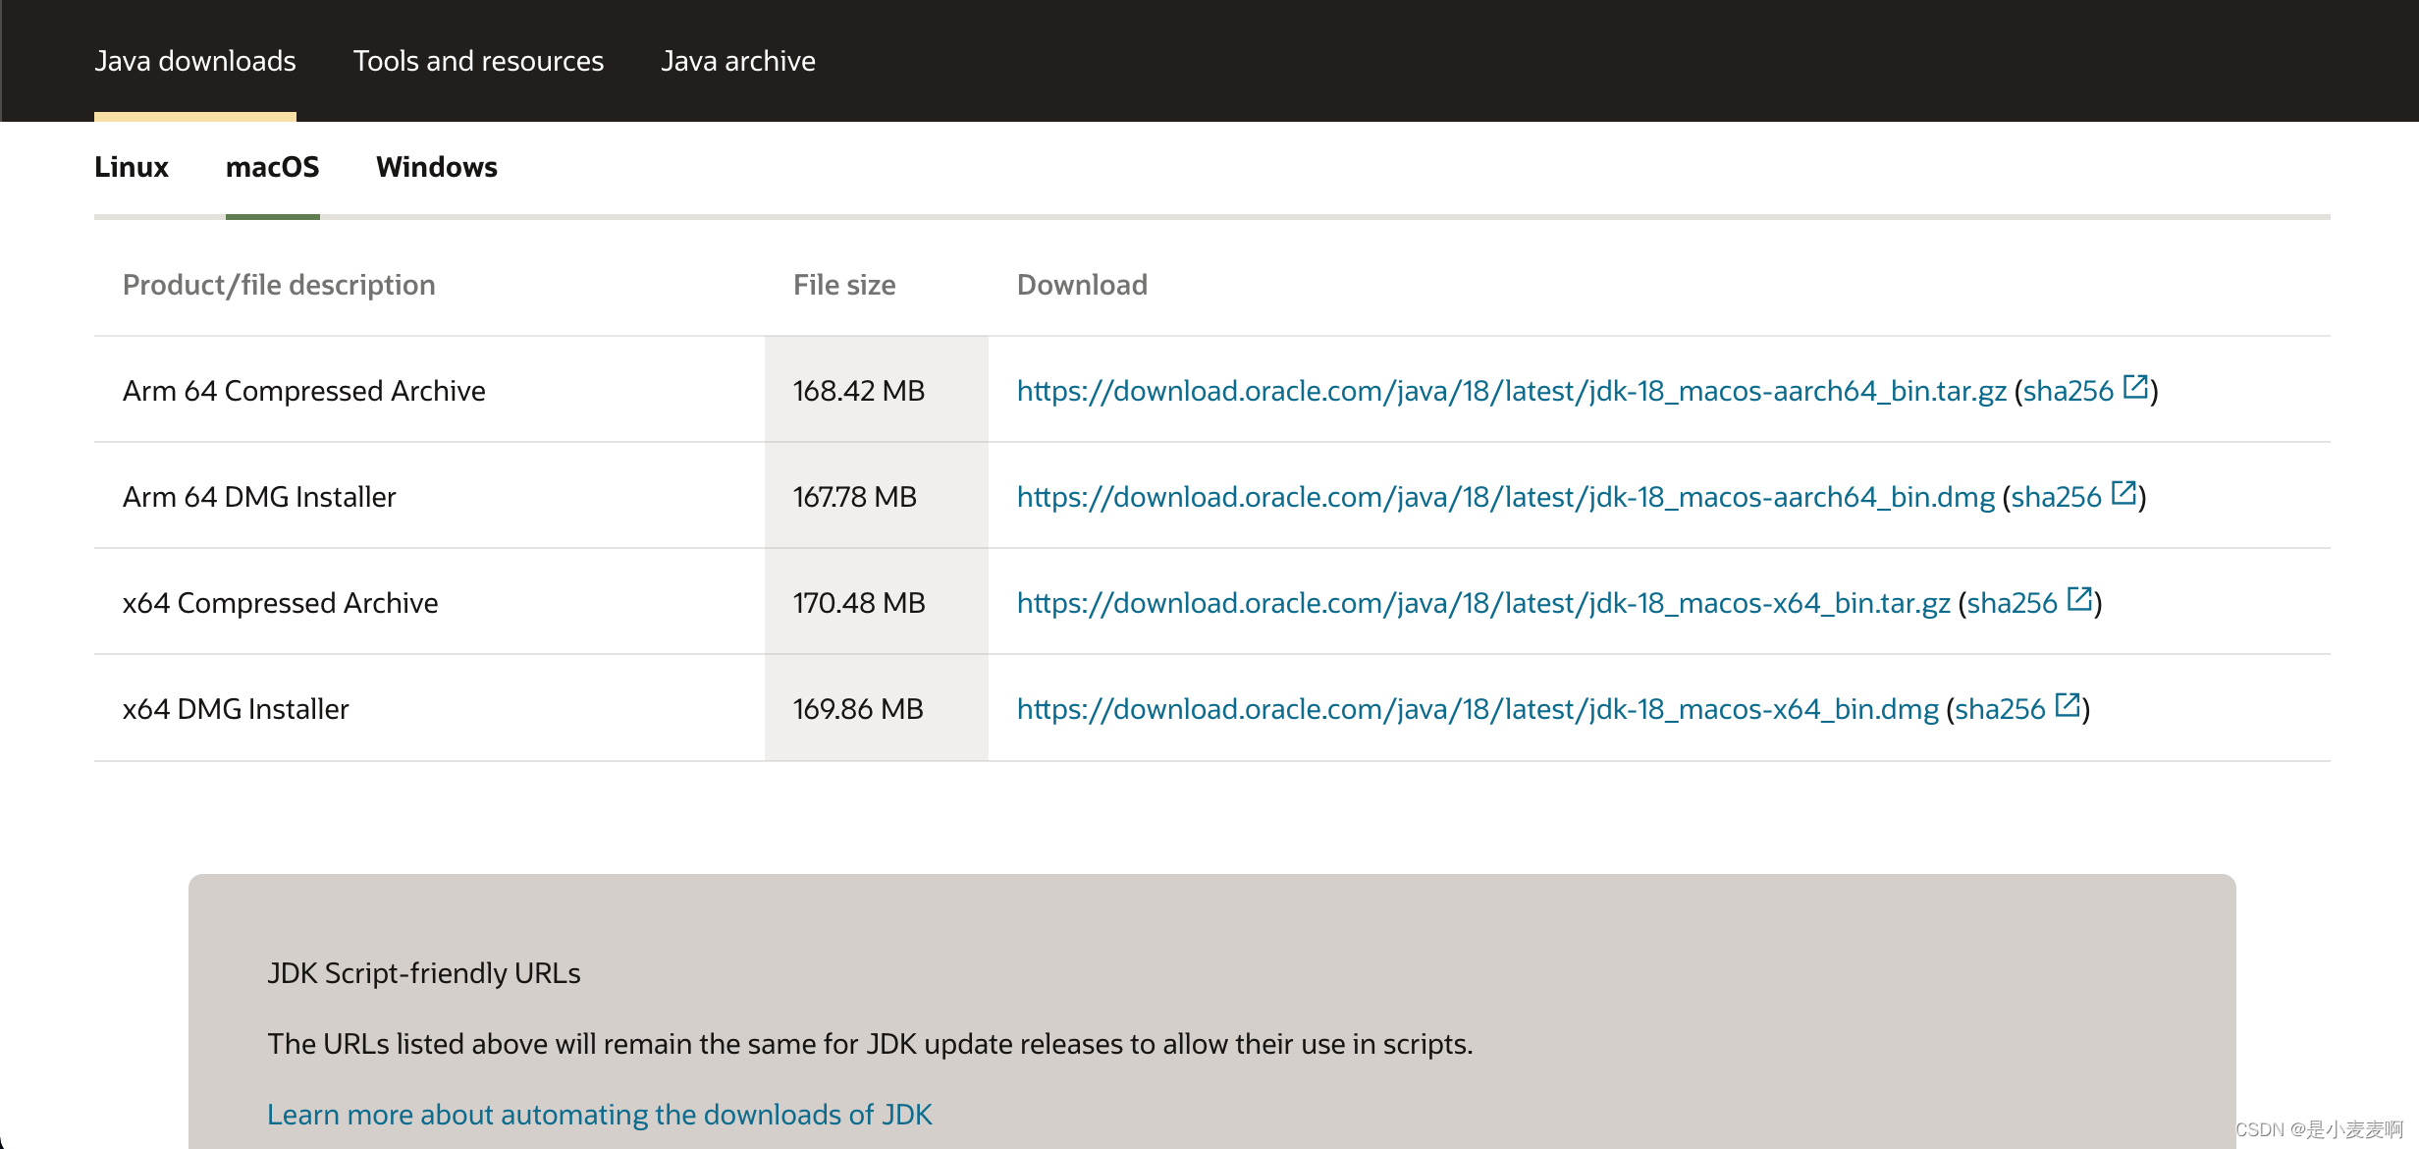Click external-link icon beside Arm 64 tar.gz sha256

[x=2135, y=387]
